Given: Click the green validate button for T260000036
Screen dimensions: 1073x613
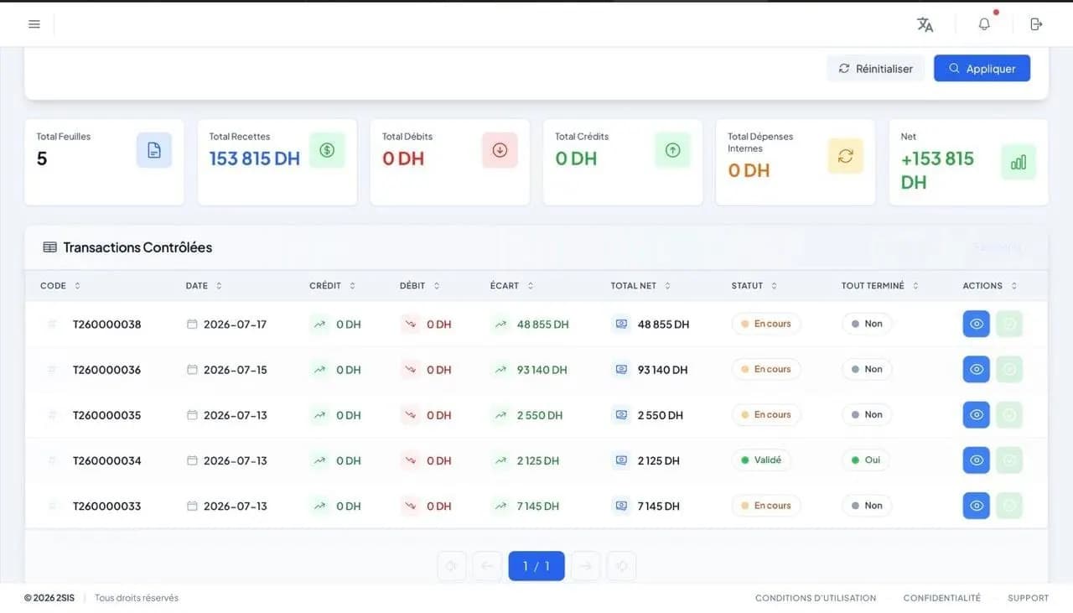Looking at the screenshot, I should tap(1009, 369).
